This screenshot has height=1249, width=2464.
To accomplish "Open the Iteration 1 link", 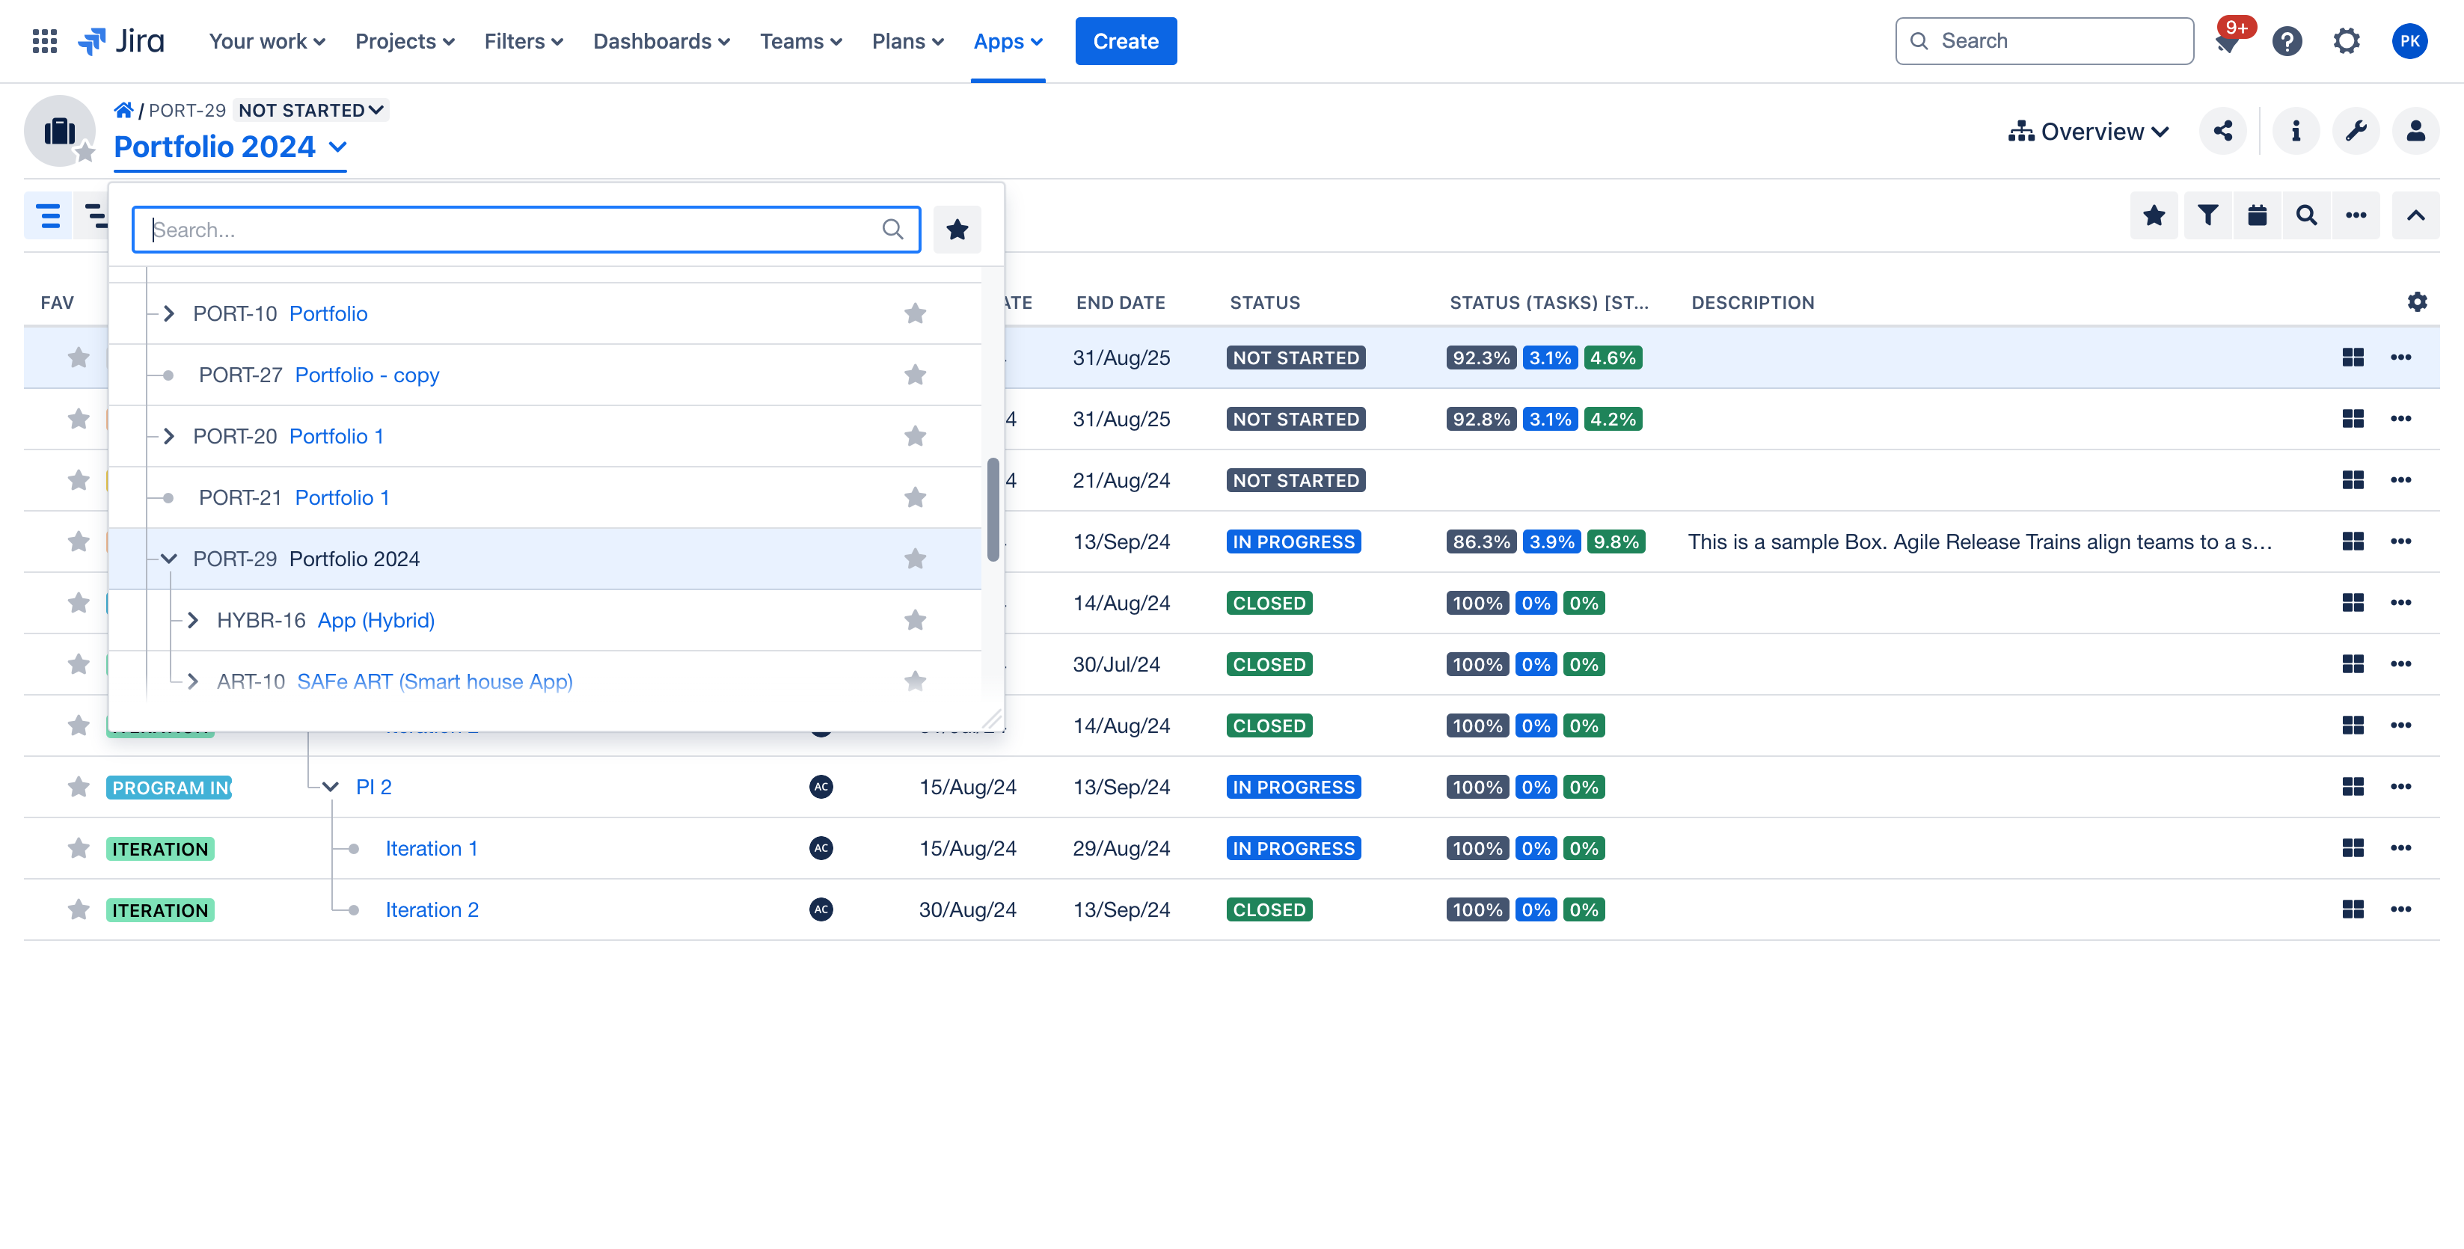I will (x=432, y=848).
